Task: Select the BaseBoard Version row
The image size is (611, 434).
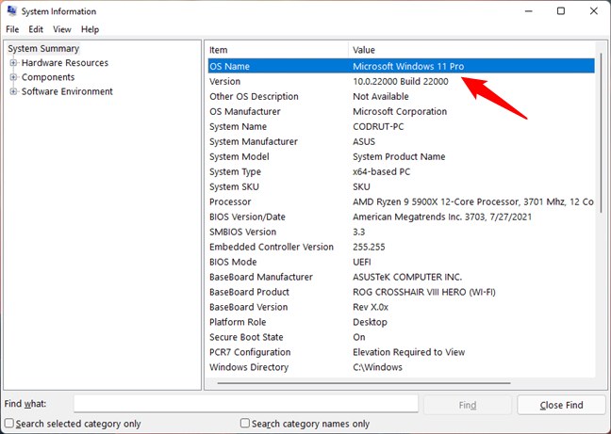Action: click(x=401, y=307)
